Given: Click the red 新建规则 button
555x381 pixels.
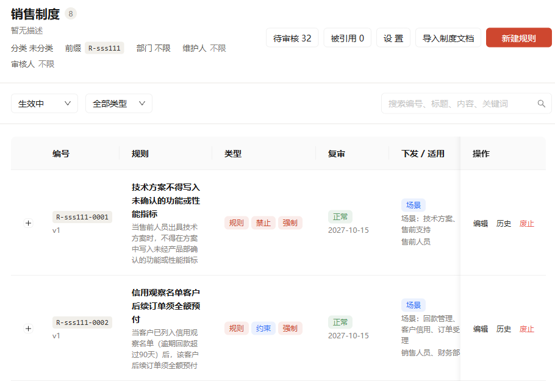Looking at the screenshot, I should click(x=518, y=38).
